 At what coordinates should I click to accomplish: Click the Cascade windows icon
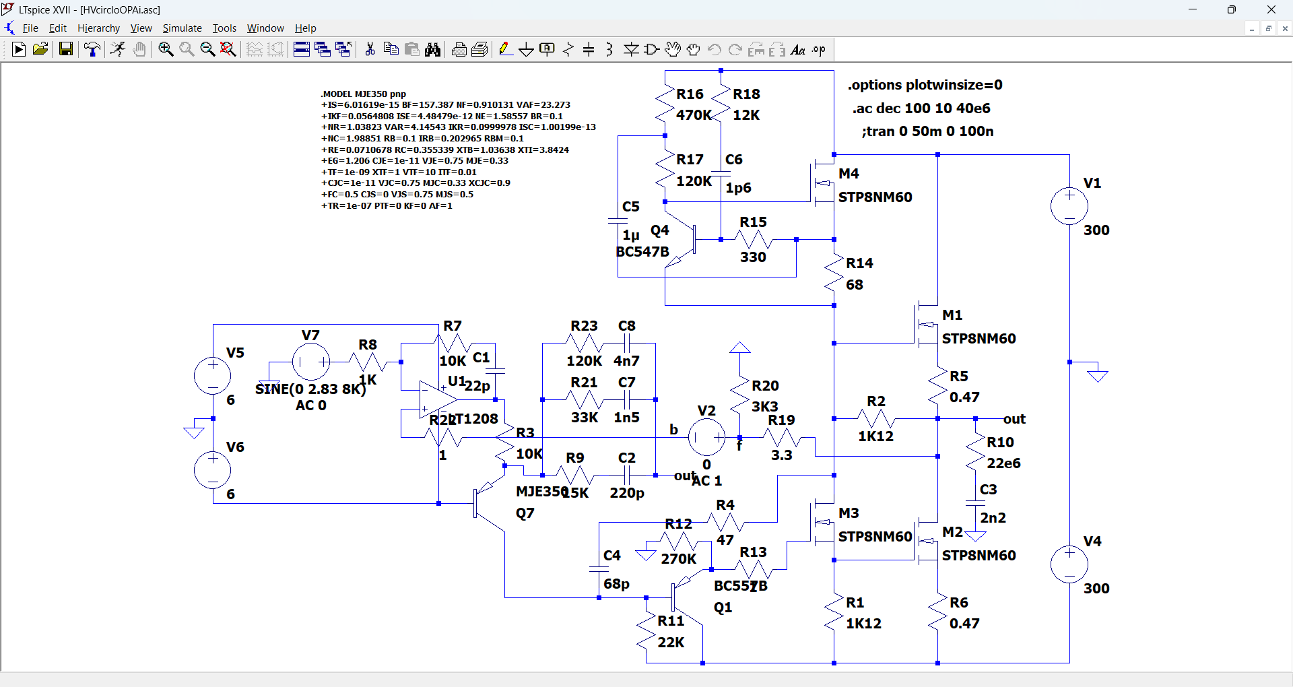pyautogui.click(x=343, y=49)
